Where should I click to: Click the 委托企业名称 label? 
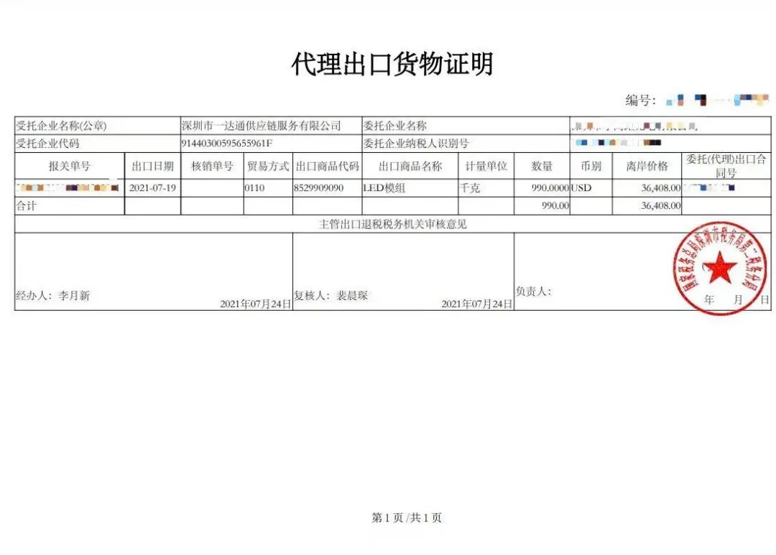[395, 126]
